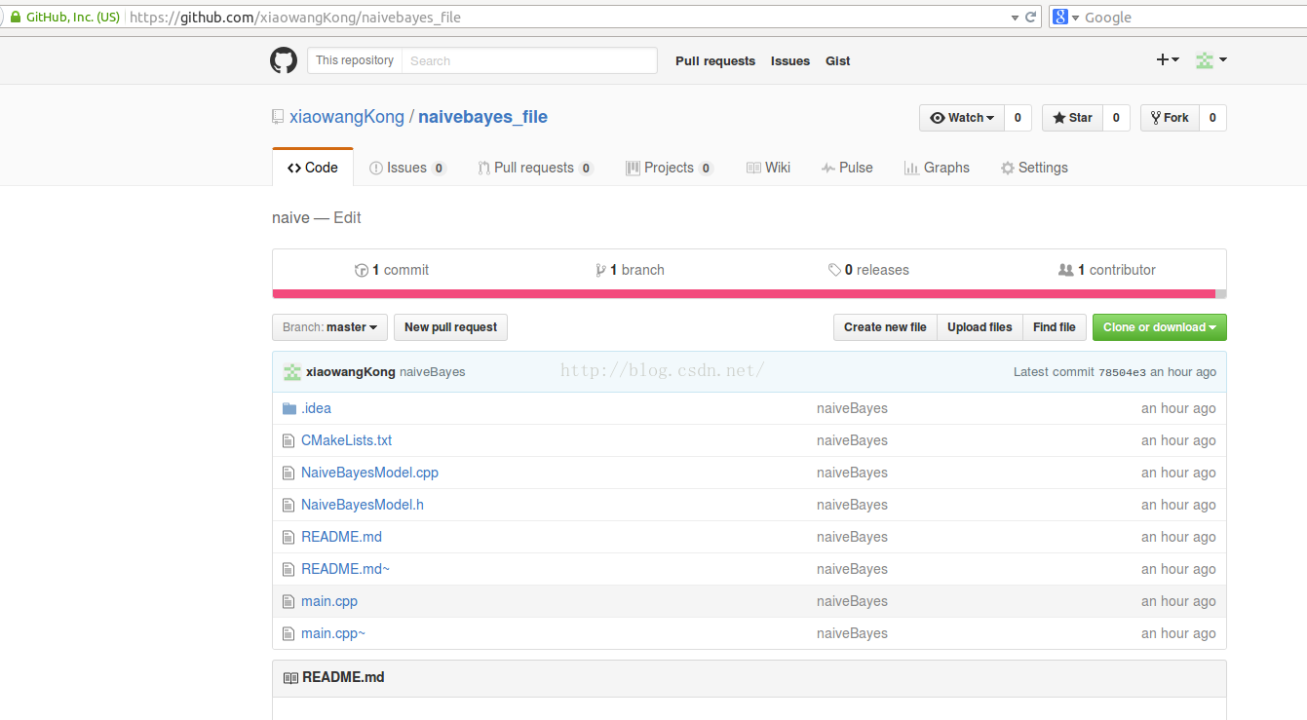Click the file icon beside main.cpp~
Screen dimensions: 1307x720
tap(288, 633)
